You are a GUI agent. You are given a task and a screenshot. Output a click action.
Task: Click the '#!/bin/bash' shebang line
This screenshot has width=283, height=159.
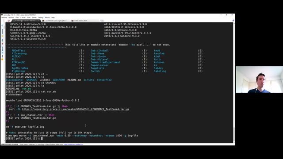coord(14,95)
